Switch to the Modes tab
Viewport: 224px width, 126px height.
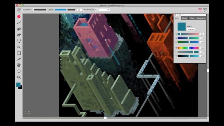tap(184, 18)
